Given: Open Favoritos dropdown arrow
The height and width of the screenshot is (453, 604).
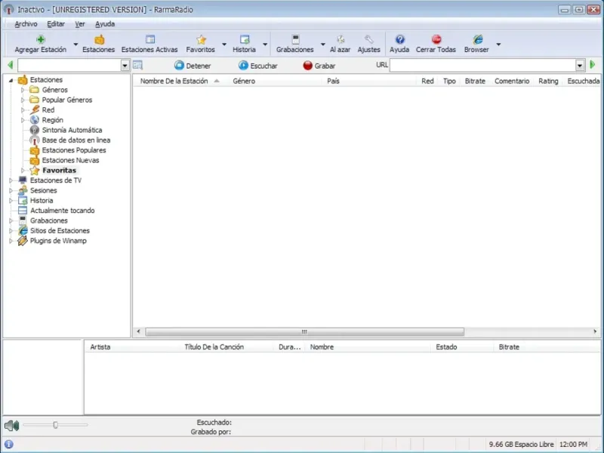Looking at the screenshot, I should (x=224, y=45).
